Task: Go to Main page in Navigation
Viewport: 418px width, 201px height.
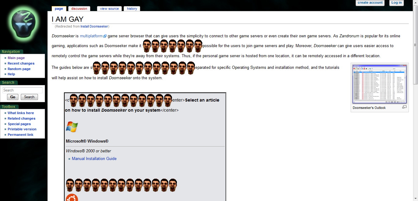Action: pyautogui.click(x=16, y=58)
